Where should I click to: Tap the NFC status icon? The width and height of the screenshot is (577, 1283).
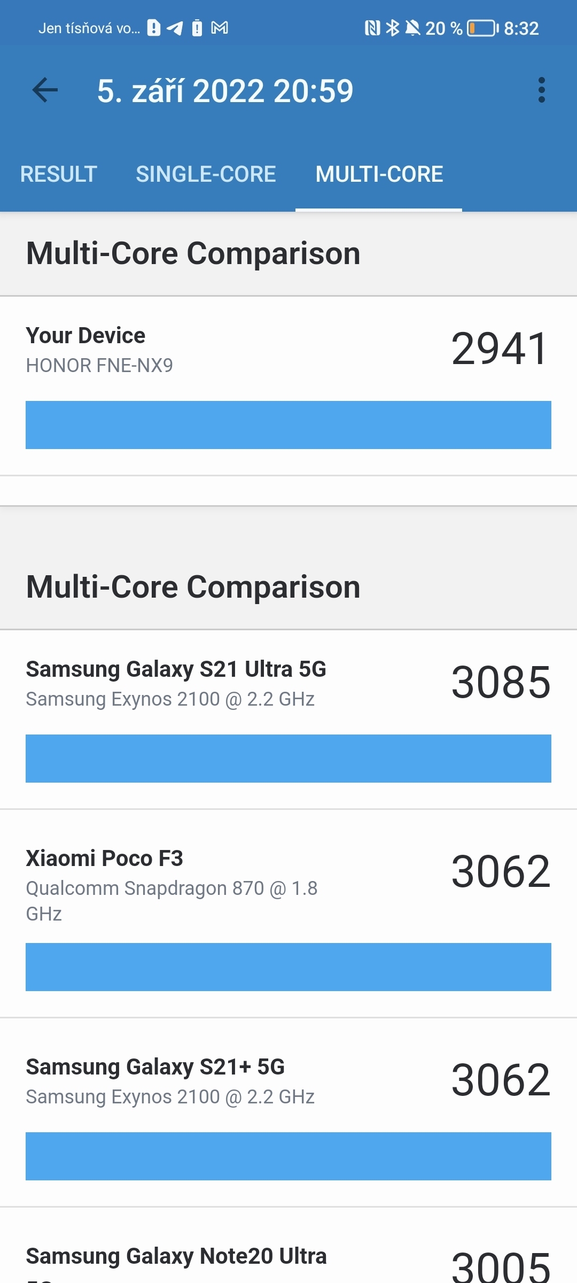point(374,28)
